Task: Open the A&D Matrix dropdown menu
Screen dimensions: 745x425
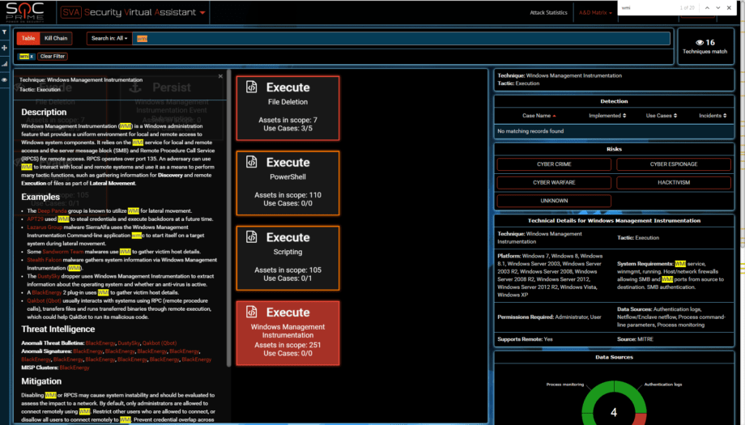Action: coord(595,13)
